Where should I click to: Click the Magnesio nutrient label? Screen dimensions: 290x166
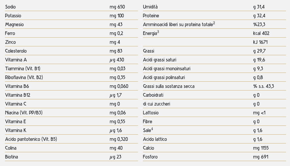point(14,25)
